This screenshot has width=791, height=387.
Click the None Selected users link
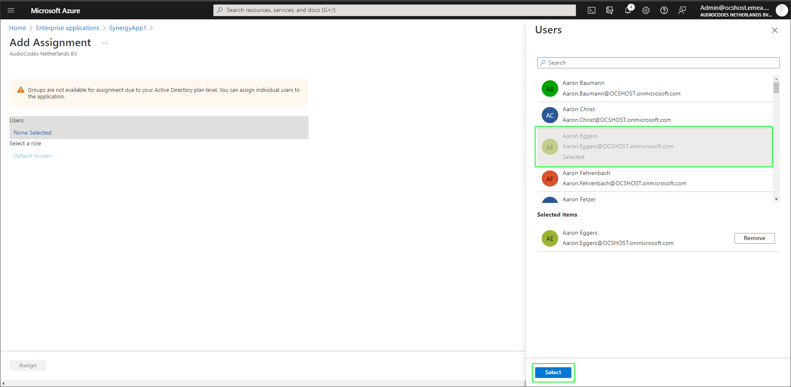coord(33,133)
